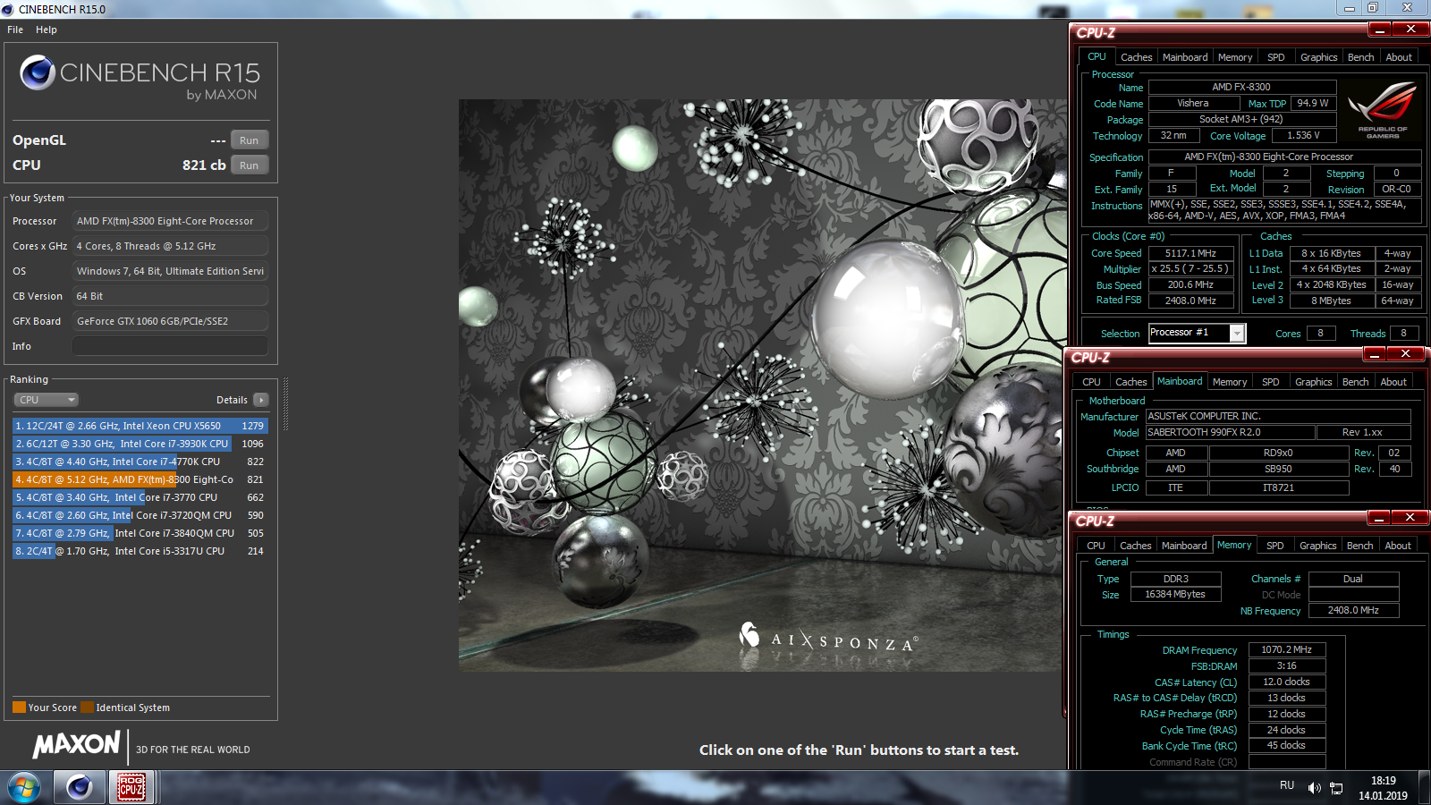The image size is (1431, 805).
Task: Open Graphics tab in CPU-Z processor window
Action: (1319, 57)
